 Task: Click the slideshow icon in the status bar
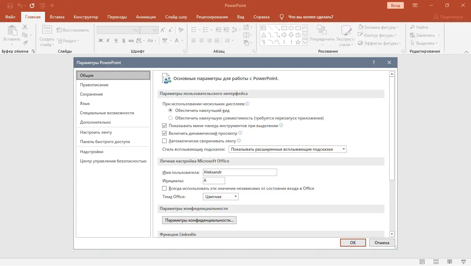[x=463, y=261]
